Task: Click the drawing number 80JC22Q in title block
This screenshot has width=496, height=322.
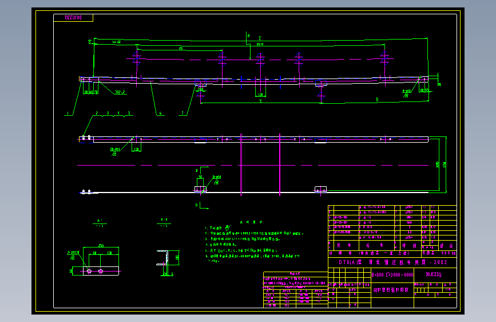Action: 434,274
